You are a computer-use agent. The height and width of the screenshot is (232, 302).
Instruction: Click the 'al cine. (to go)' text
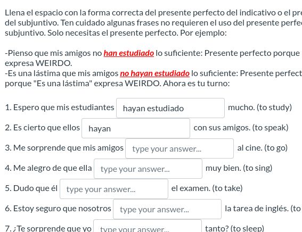(263, 148)
